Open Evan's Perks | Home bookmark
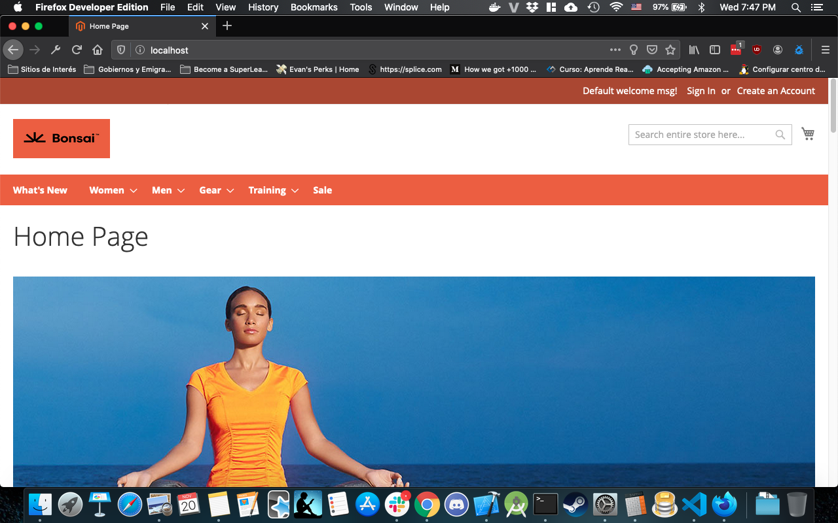838x523 pixels. click(318, 69)
